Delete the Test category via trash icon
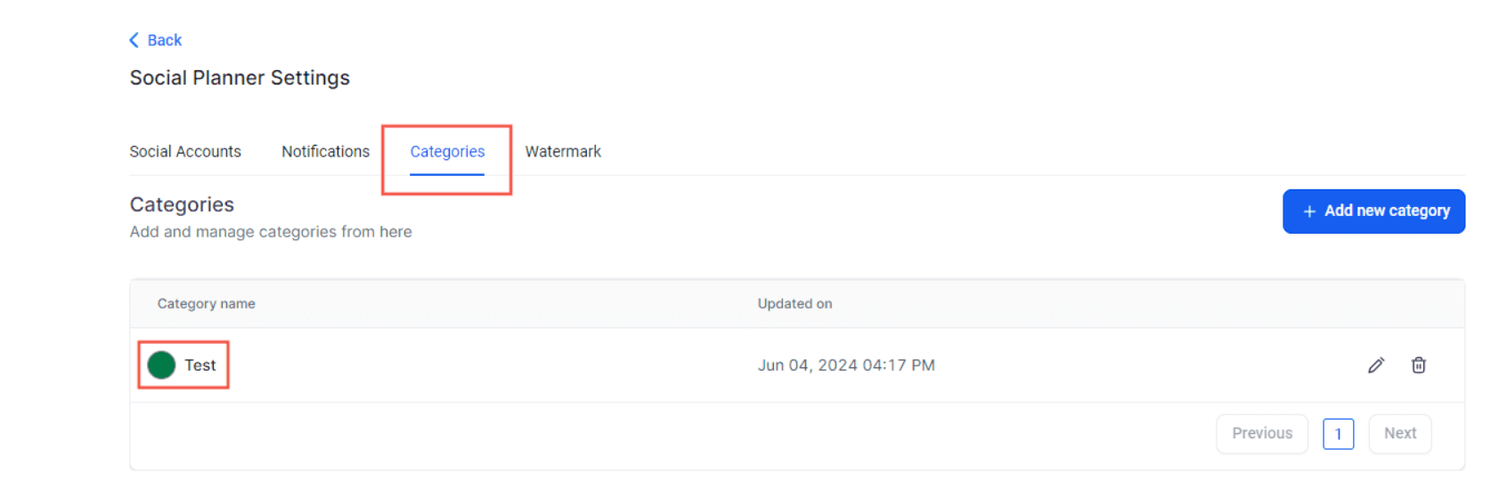This screenshot has height=481, width=1499. click(1419, 365)
